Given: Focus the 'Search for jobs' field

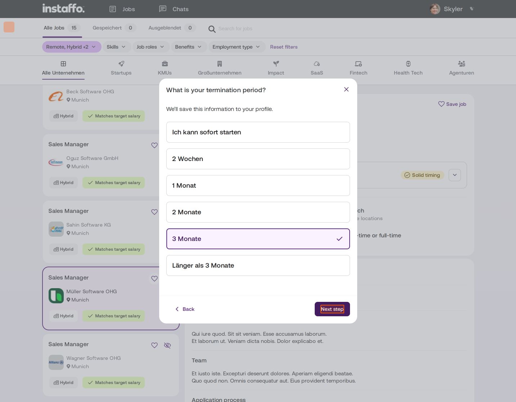Looking at the screenshot, I should point(235,28).
